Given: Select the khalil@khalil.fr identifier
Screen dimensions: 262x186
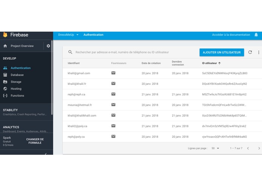Looking at the screenshot, I should click(77, 84).
